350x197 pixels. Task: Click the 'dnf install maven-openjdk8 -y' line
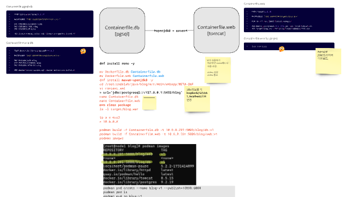[x=126, y=80]
